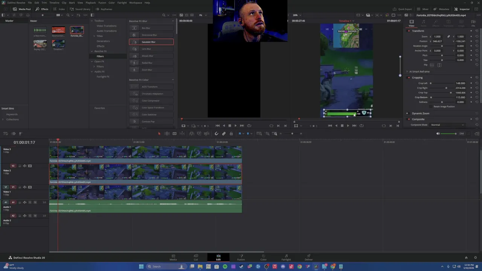Switch to the Inspector File tab
The width and height of the screenshot is (482, 271).
pyautogui.click(x=473, y=23)
